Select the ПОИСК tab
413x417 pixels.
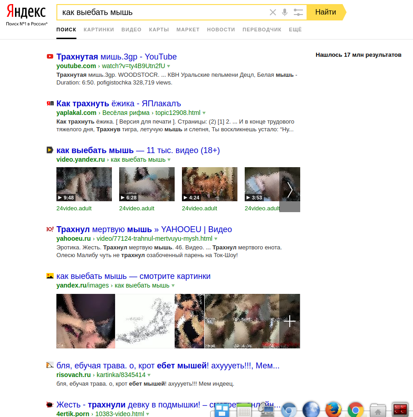pos(66,30)
